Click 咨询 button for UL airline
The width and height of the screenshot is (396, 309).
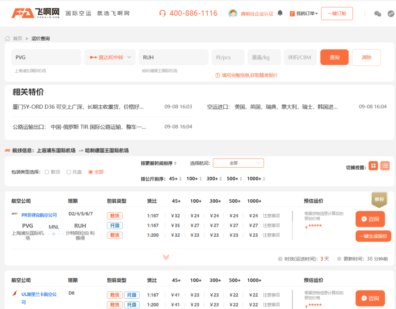(x=370, y=298)
